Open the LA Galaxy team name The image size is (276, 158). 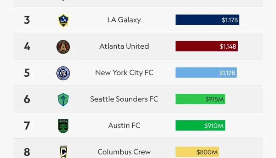tap(124, 20)
